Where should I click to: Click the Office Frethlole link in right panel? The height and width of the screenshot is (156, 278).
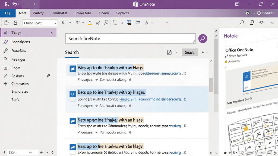coord(238,56)
